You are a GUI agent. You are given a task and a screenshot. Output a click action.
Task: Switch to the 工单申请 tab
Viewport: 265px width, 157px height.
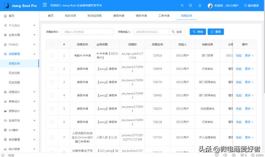point(164,16)
